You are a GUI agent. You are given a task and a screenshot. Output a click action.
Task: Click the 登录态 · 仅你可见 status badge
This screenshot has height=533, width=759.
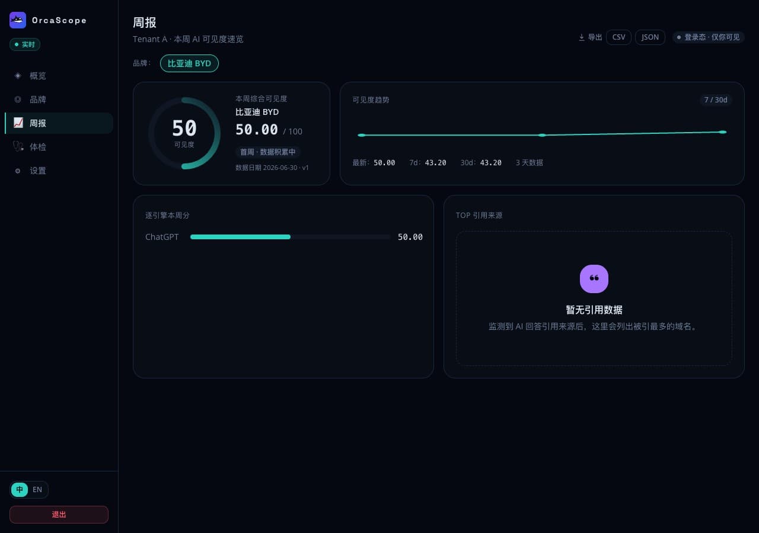pos(708,37)
